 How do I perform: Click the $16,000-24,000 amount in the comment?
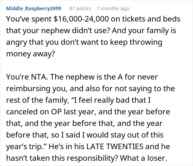[81, 19]
